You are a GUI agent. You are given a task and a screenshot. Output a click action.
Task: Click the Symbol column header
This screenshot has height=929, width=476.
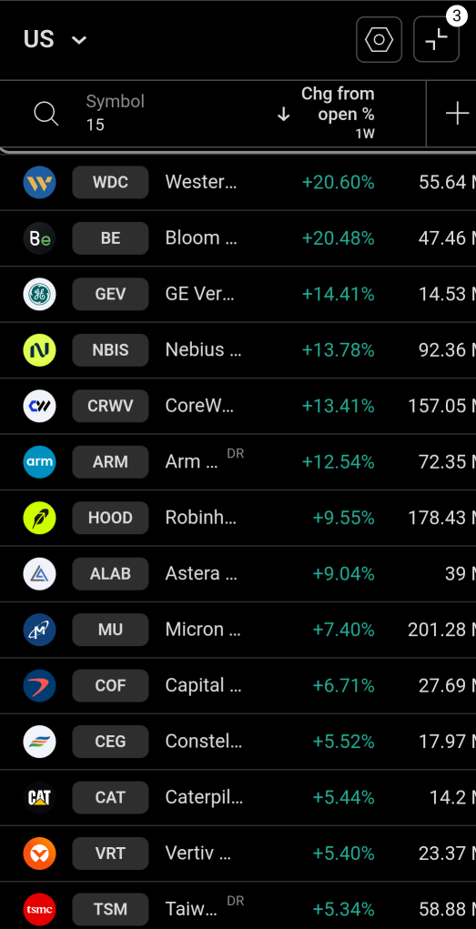point(115,113)
